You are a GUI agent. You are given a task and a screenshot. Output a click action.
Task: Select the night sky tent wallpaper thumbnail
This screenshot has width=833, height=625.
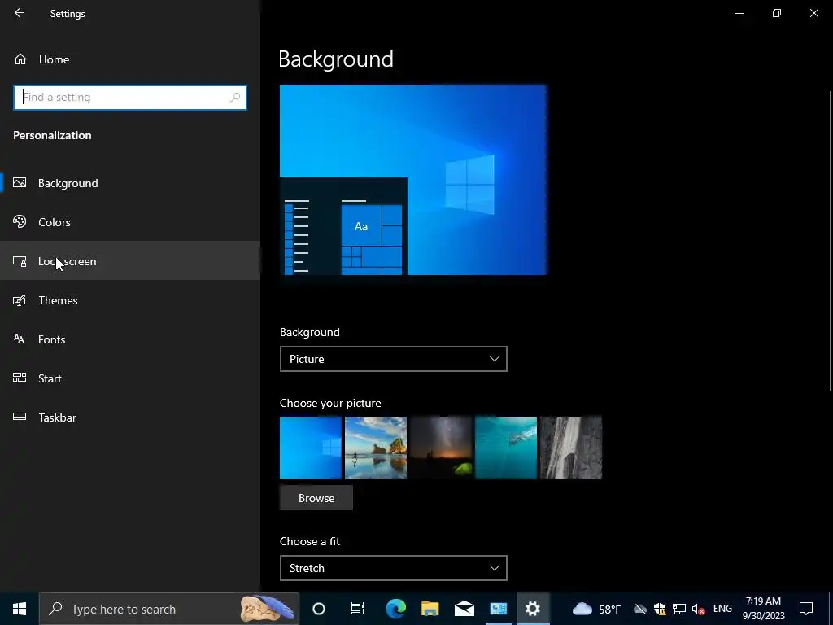pos(441,448)
